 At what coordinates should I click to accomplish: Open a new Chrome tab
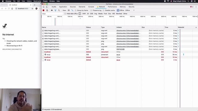click(x=35, y=5)
